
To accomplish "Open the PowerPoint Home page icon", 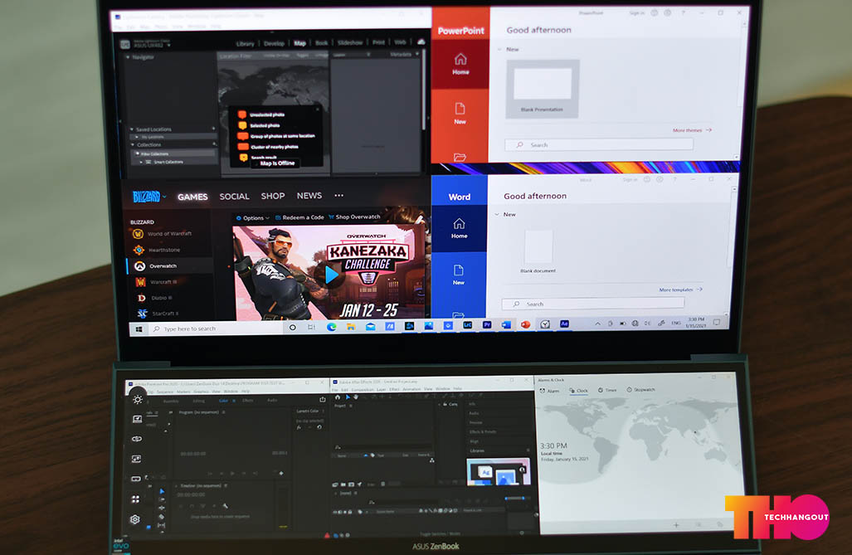I will (x=460, y=59).
